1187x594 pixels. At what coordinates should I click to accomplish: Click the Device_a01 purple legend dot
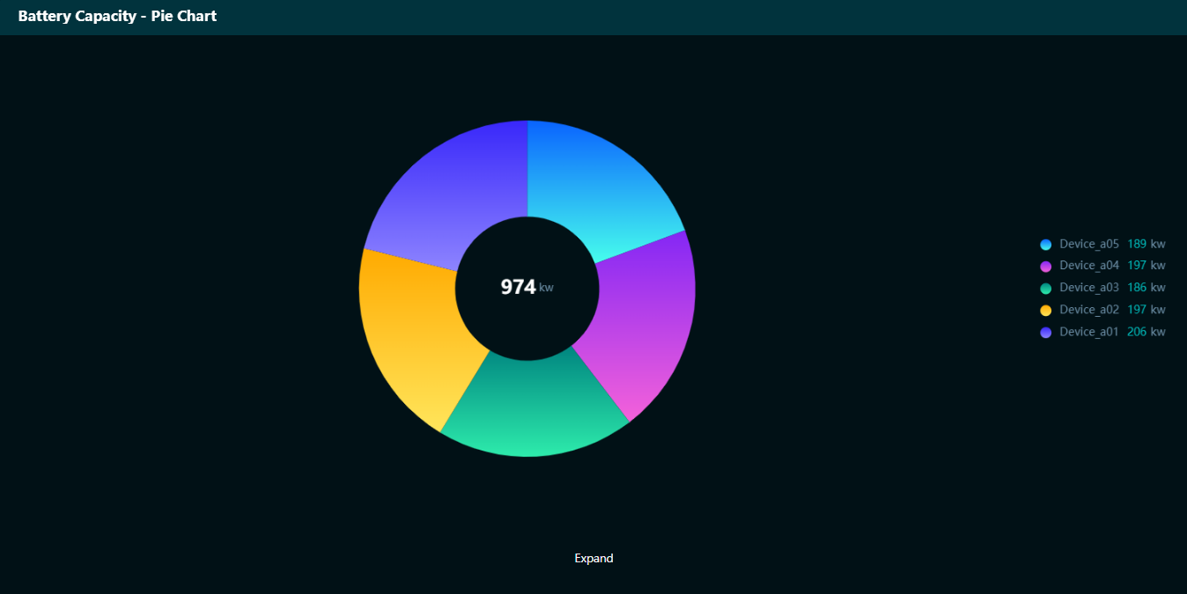pos(1045,332)
